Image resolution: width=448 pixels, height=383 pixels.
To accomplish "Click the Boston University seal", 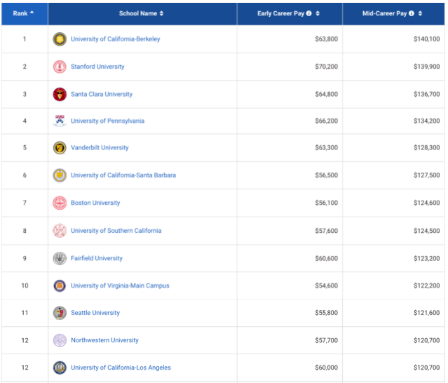I will coord(60,203).
